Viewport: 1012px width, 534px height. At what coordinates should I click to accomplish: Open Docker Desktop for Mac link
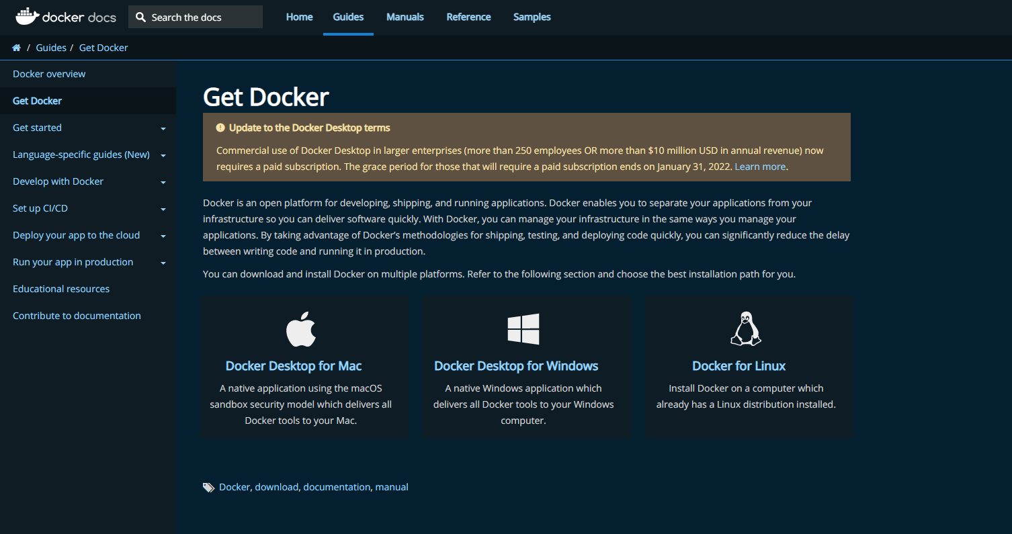pyautogui.click(x=294, y=366)
